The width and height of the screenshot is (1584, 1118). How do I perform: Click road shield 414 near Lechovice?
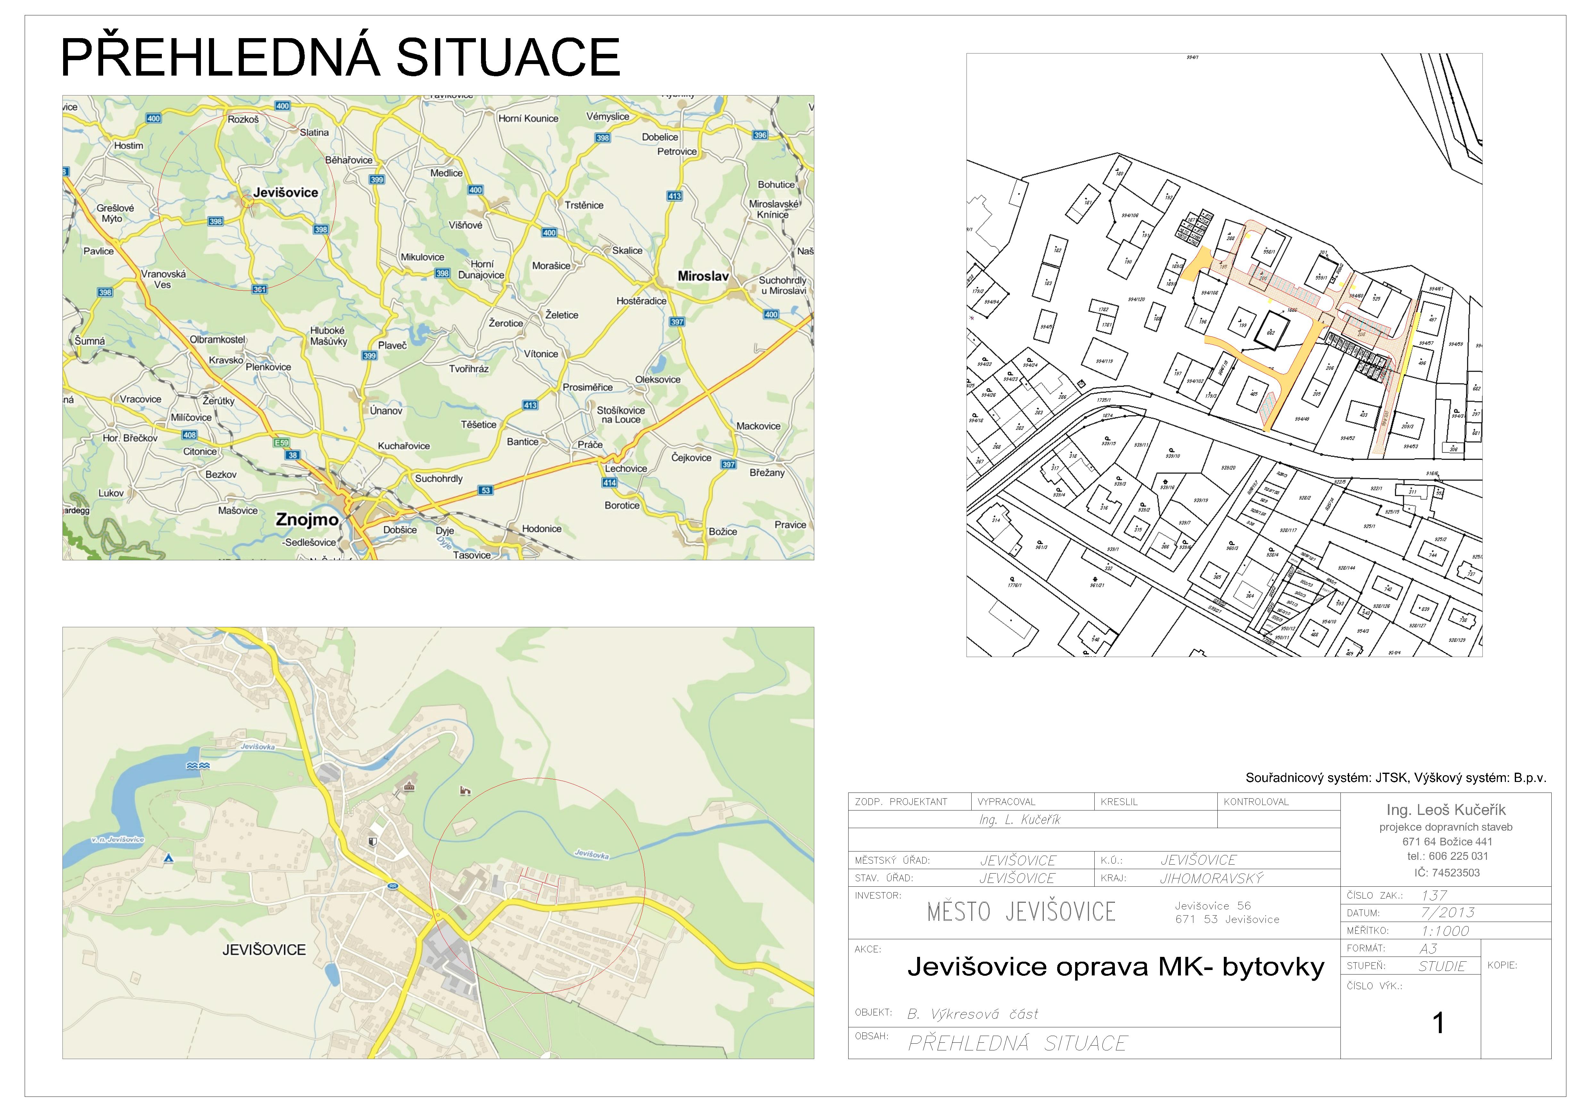(610, 483)
